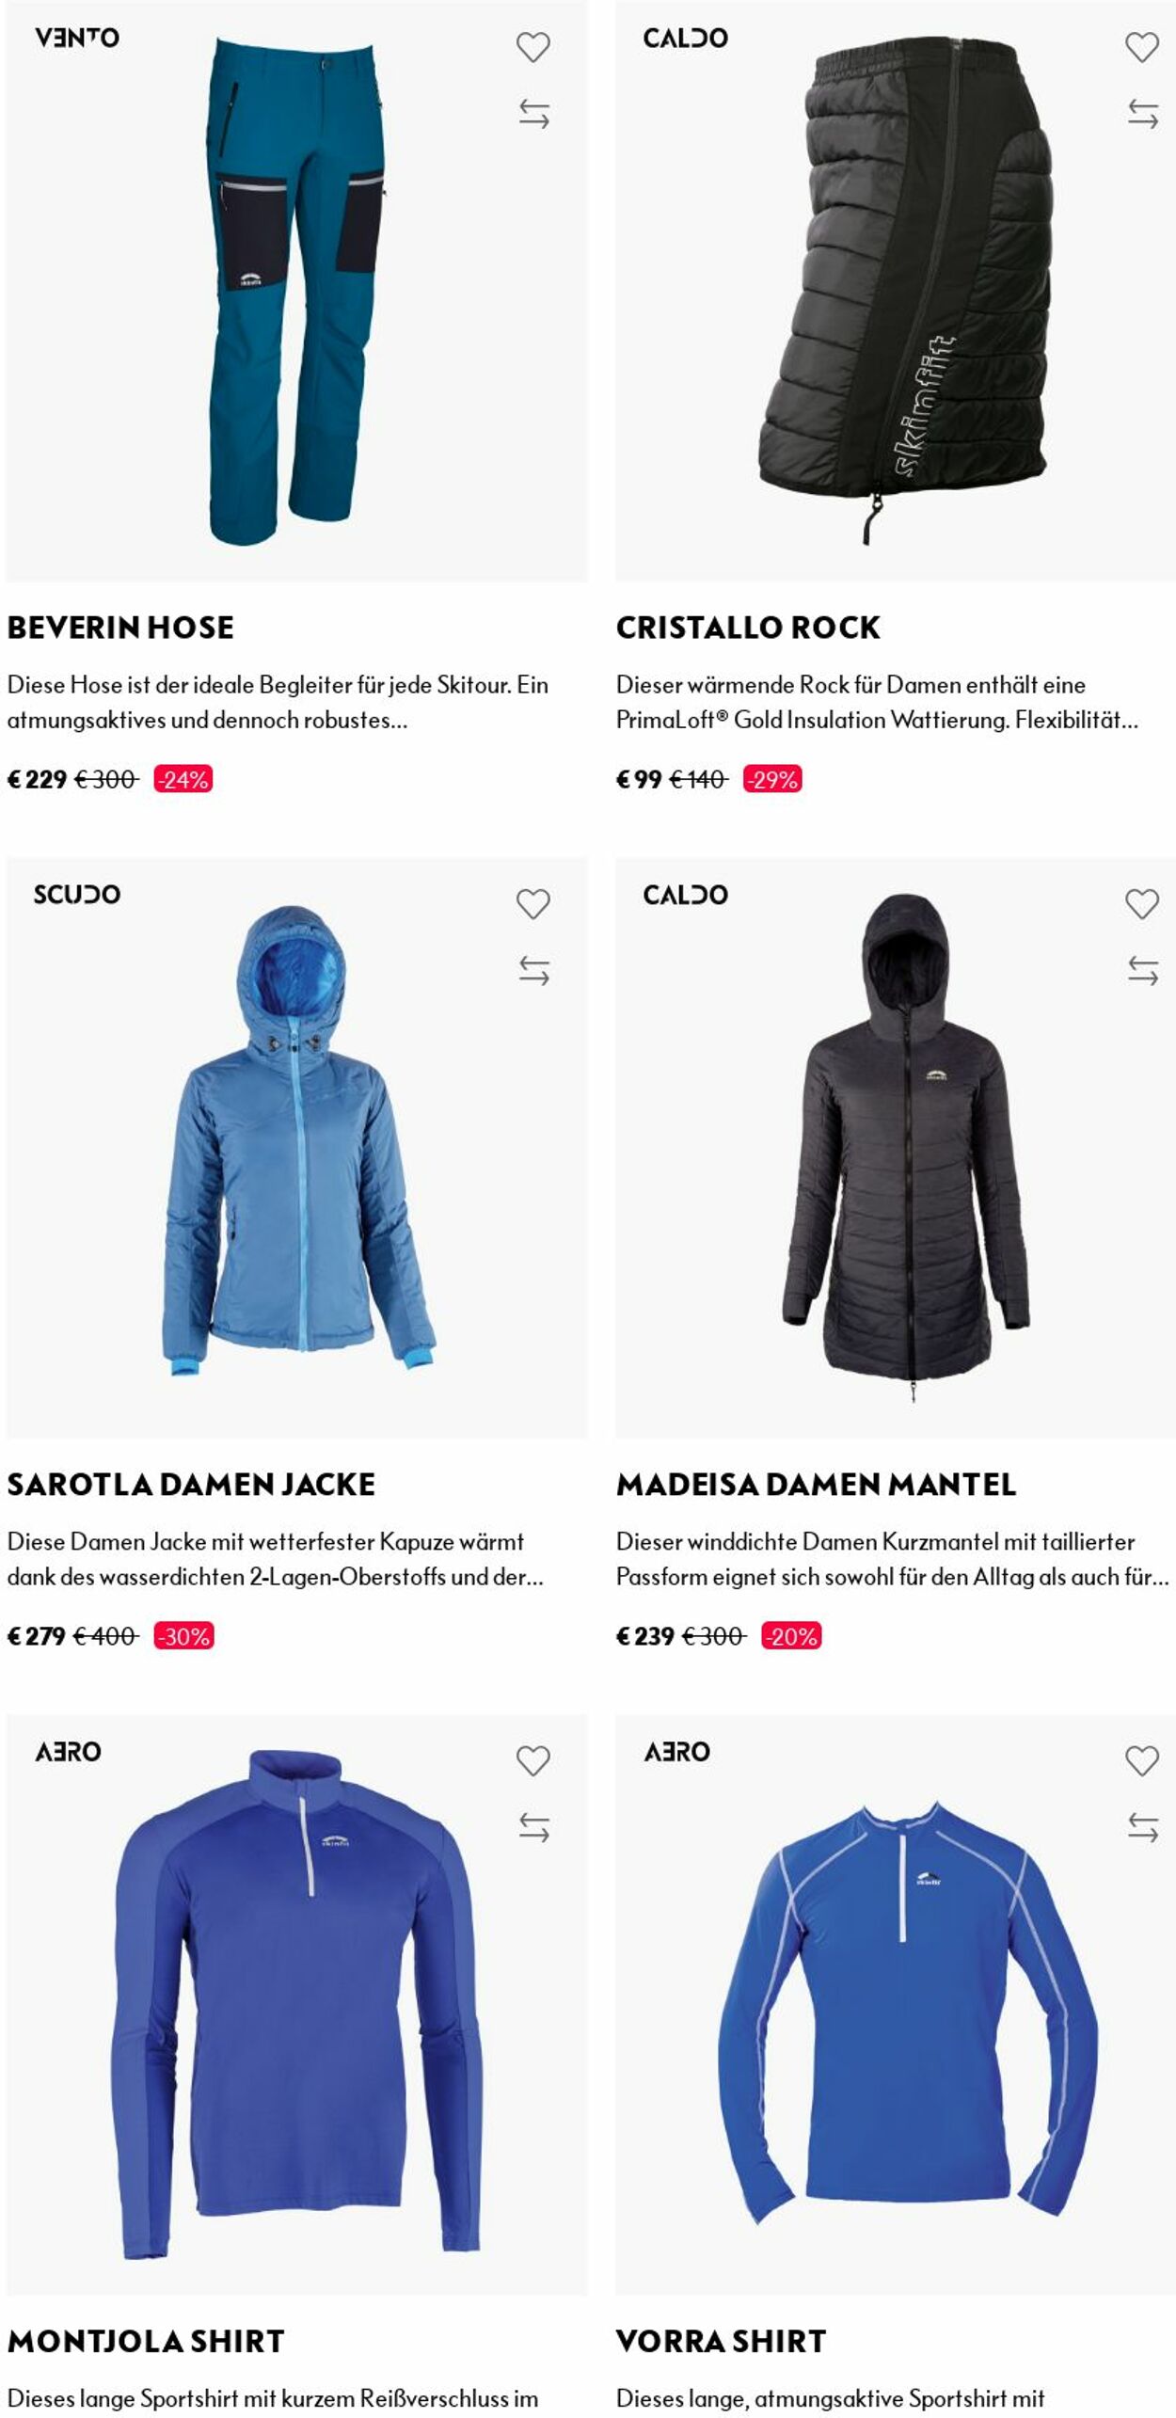Image resolution: width=1176 pixels, height=2418 pixels.
Task: Compare the Cristallo Rock using arrows icon
Action: (1142, 114)
